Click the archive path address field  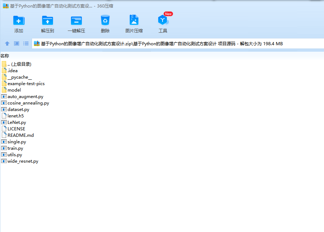tap(178, 43)
